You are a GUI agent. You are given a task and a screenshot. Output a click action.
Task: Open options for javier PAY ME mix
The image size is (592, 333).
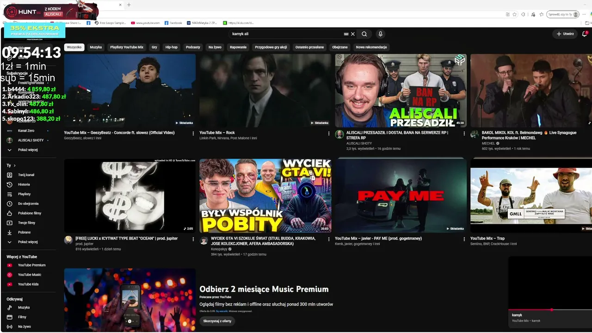click(464, 239)
